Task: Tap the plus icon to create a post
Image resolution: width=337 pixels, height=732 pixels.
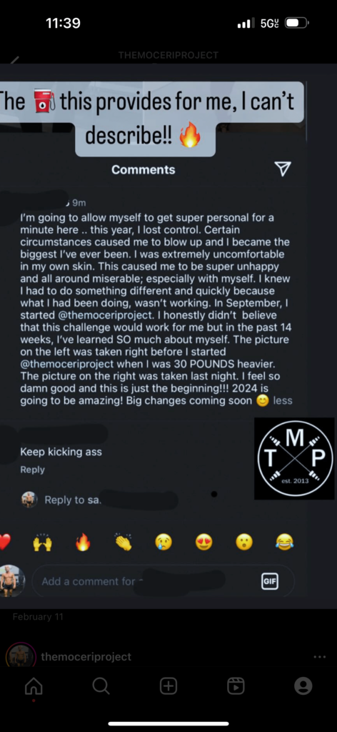Action: [x=168, y=686]
